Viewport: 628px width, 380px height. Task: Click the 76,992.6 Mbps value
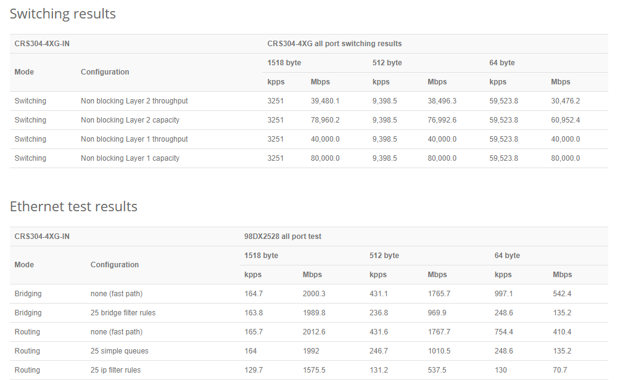[442, 120]
